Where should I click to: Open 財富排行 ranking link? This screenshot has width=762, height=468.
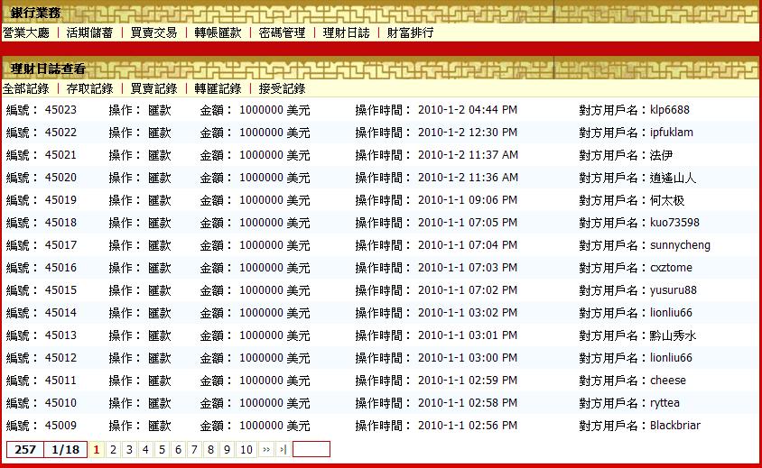[x=410, y=32]
